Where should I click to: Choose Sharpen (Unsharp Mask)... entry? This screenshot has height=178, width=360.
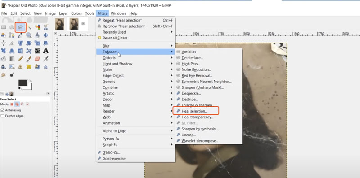point(208,87)
